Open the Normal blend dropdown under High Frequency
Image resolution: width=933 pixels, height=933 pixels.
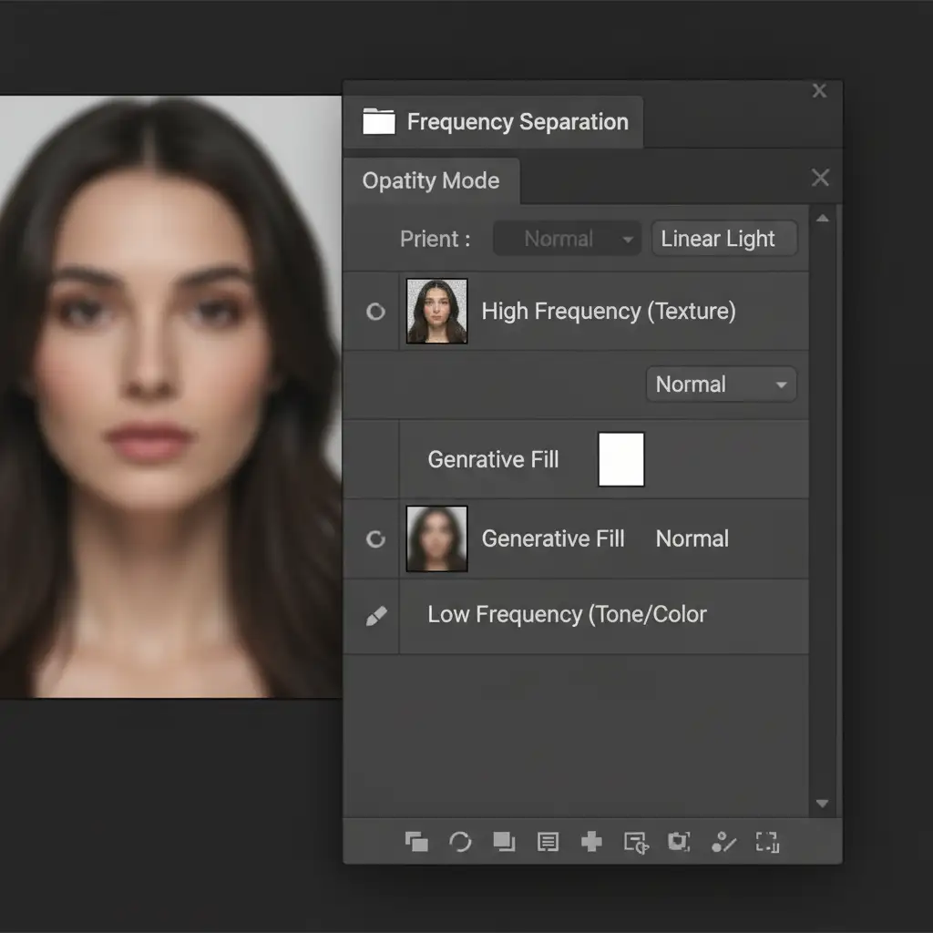click(x=721, y=384)
